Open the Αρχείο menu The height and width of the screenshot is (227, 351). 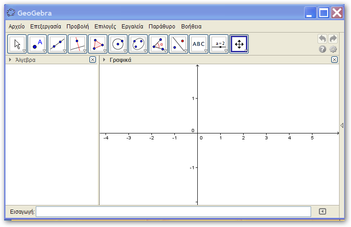coord(17,27)
